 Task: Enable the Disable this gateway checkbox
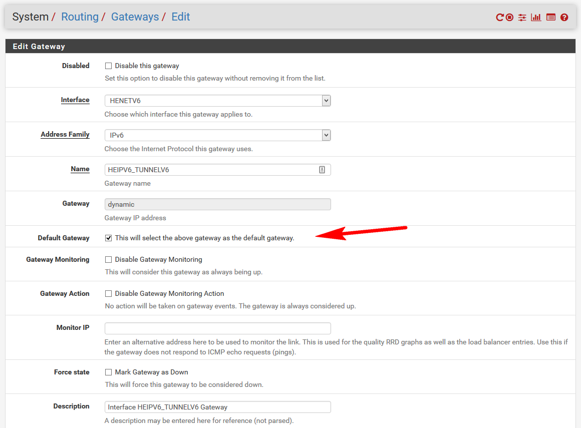click(x=108, y=66)
